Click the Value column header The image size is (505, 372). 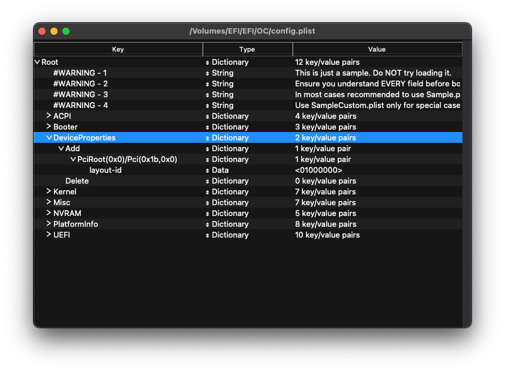377,49
